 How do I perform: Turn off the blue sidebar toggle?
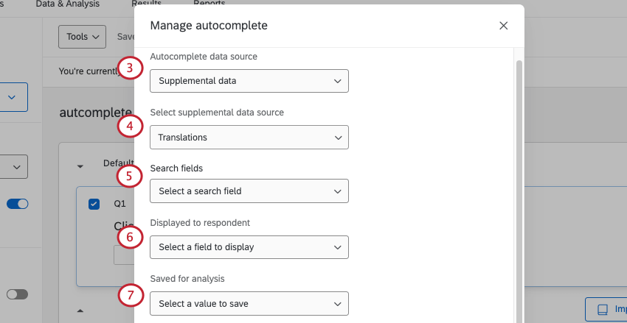coord(17,205)
